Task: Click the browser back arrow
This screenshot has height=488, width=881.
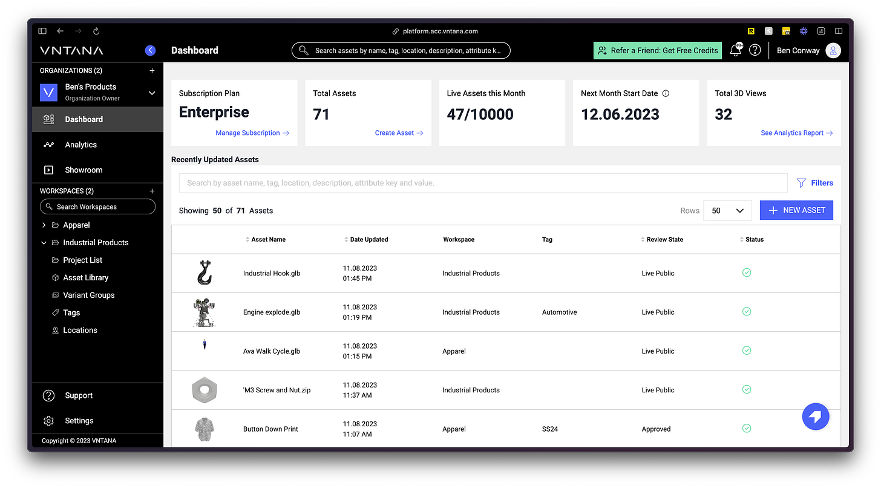Action: (x=60, y=31)
